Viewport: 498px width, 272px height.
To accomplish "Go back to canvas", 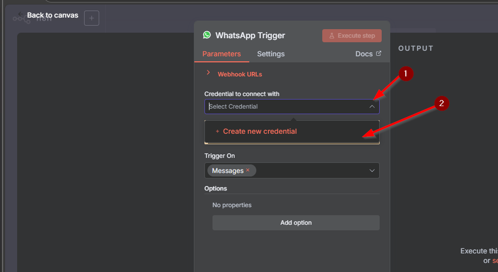I will point(49,15).
